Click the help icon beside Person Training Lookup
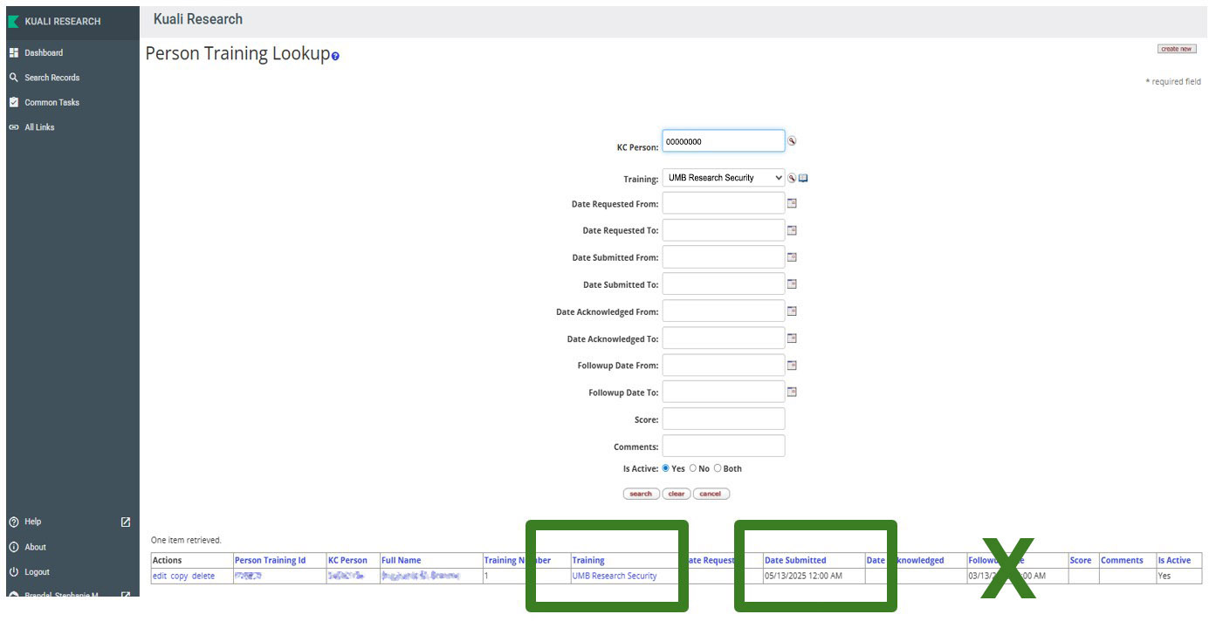 [x=335, y=57]
